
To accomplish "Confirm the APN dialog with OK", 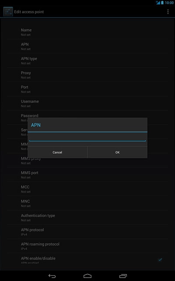I will click(x=117, y=152).
